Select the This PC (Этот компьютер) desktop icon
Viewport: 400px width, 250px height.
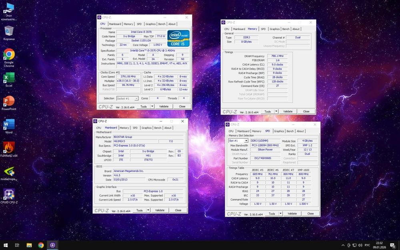[9, 12]
